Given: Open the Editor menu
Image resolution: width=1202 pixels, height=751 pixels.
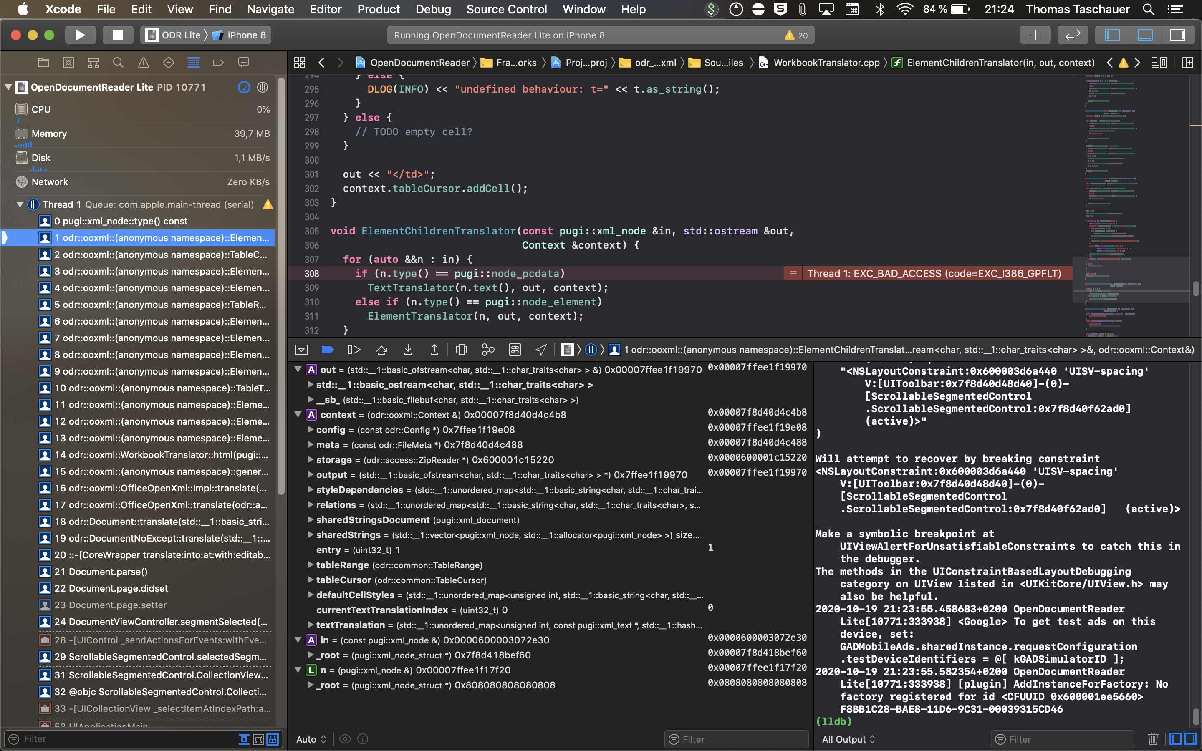Looking at the screenshot, I should pyautogui.click(x=326, y=9).
